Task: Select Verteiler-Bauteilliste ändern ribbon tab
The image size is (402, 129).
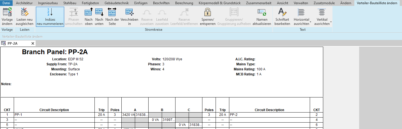Action: point(376,3)
